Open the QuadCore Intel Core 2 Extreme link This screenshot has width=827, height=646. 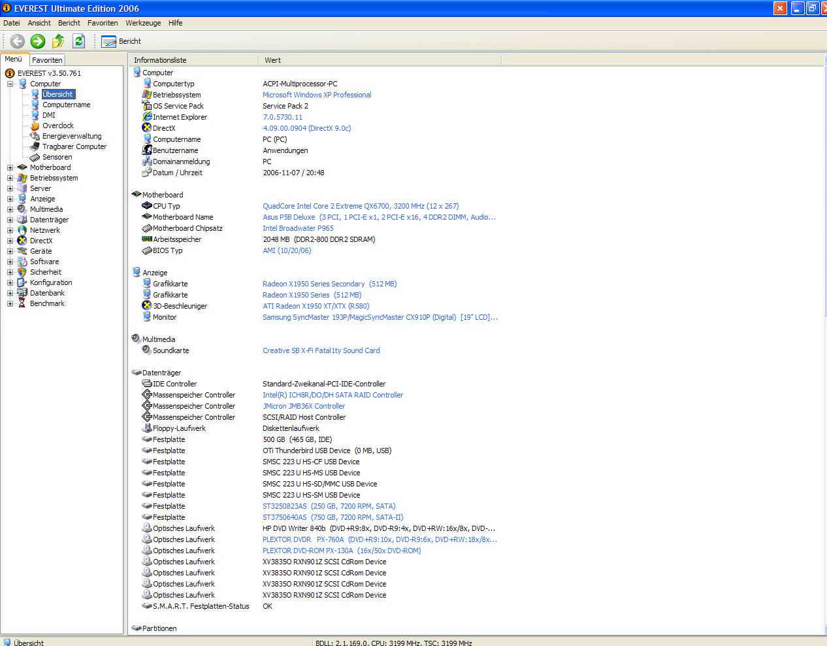[361, 206]
